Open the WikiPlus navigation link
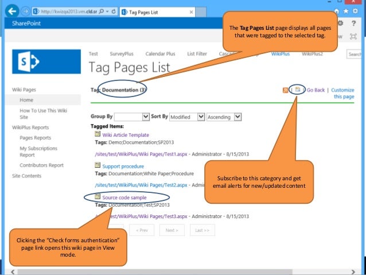Viewport: 366px width, 275px height. click(281, 54)
